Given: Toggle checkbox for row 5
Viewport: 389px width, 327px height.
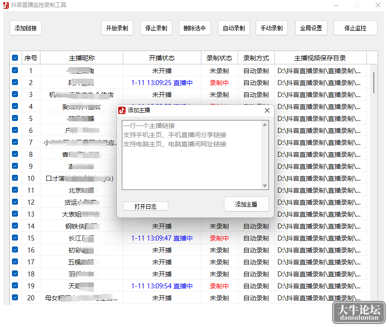Looking at the screenshot, I should (15, 118).
